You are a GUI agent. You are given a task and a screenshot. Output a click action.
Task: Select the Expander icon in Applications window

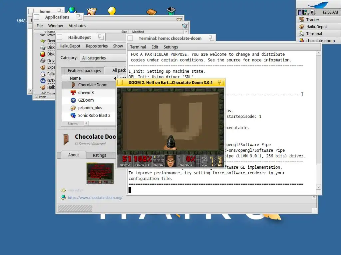coord(43,67)
